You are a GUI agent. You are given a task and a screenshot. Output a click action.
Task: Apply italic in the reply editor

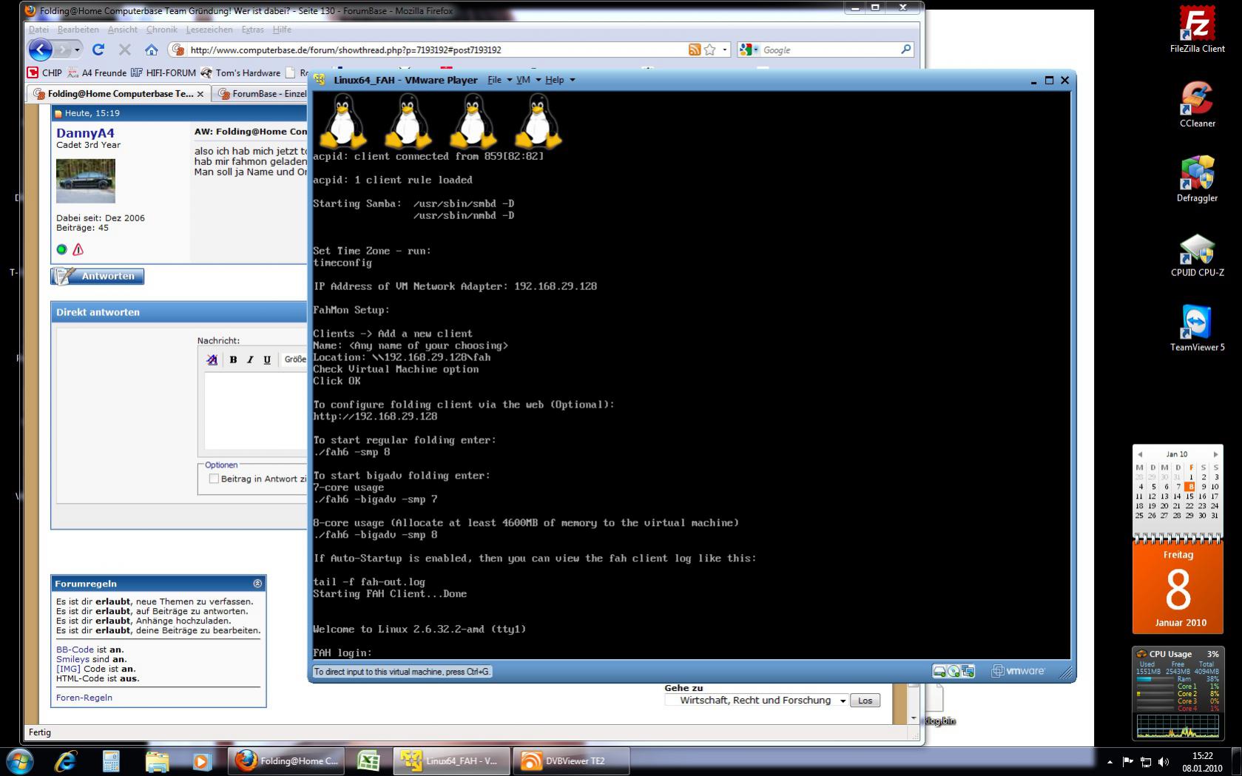click(x=250, y=360)
